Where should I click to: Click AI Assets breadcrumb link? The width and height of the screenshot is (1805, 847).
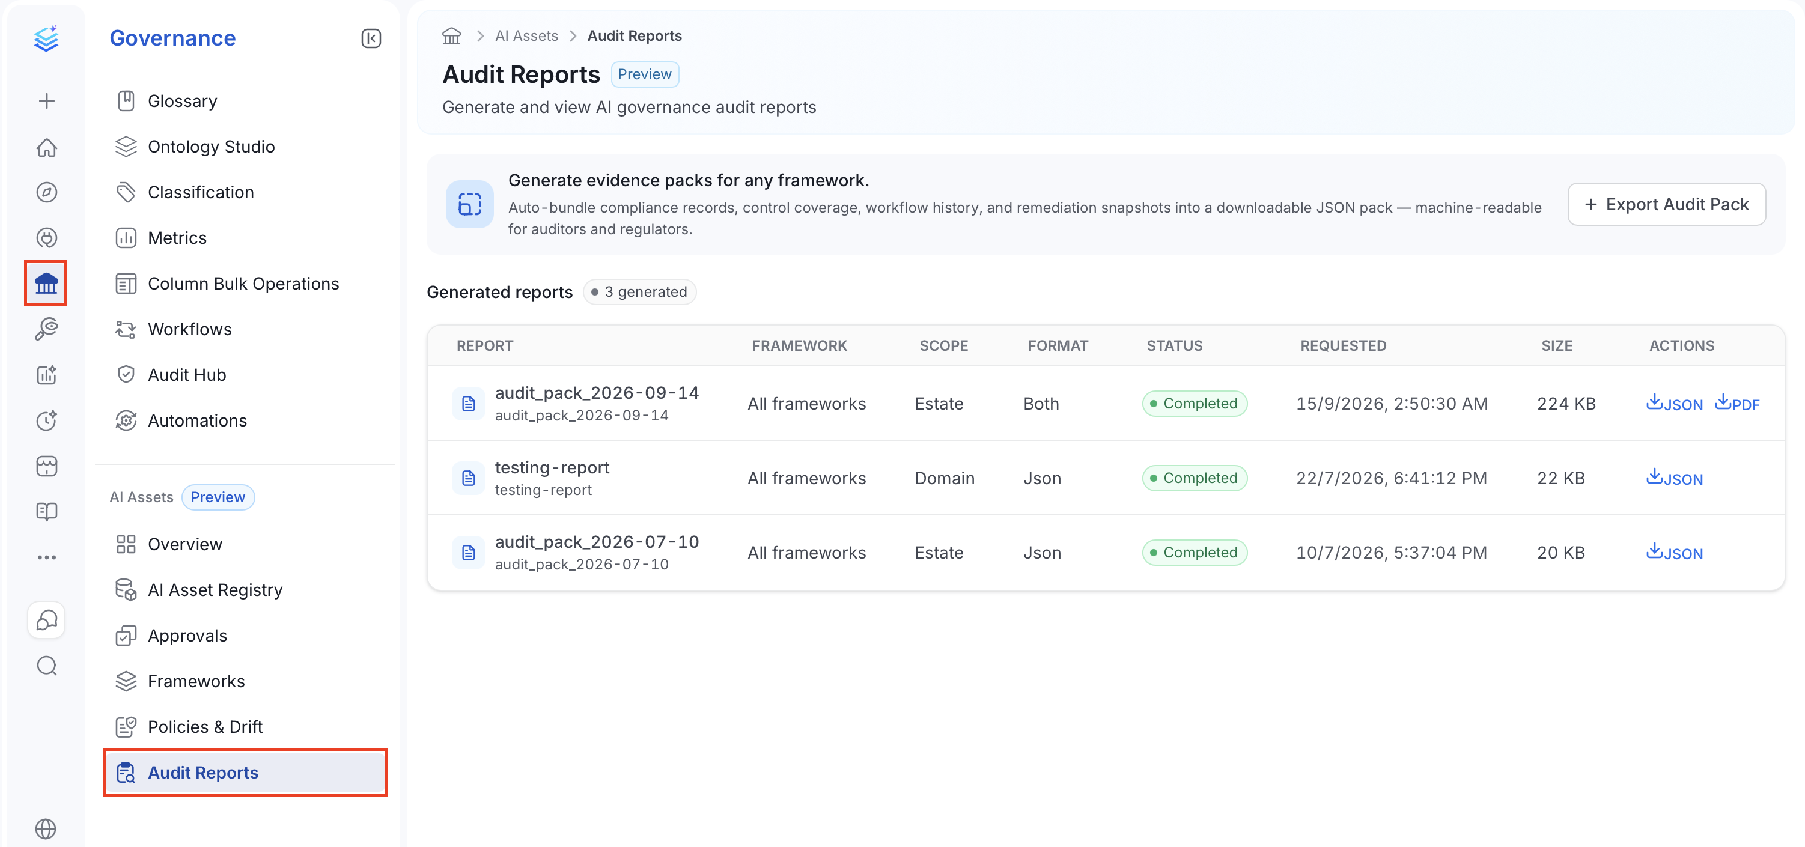pyautogui.click(x=526, y=35)
